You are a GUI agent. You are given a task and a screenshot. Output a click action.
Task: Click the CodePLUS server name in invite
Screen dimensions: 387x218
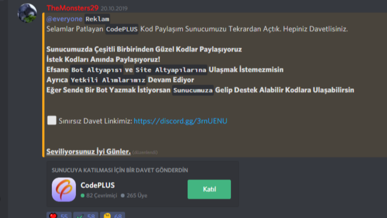(98, 185)
